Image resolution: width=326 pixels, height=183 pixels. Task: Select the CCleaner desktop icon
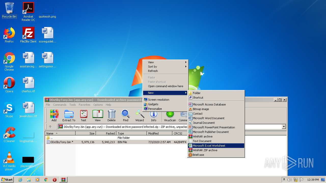click(9, 135)
